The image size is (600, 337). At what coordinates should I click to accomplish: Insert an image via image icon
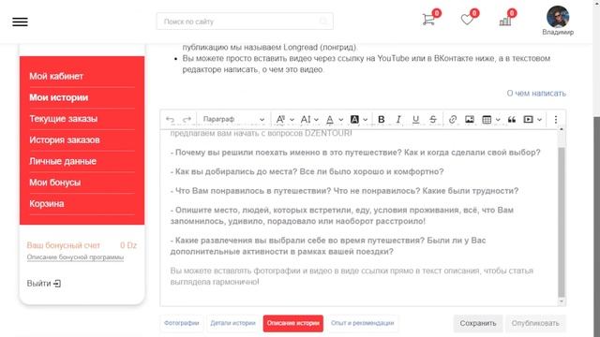tap(470, 120)
